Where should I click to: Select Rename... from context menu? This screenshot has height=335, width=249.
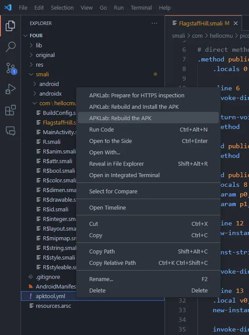coord(148,279)
